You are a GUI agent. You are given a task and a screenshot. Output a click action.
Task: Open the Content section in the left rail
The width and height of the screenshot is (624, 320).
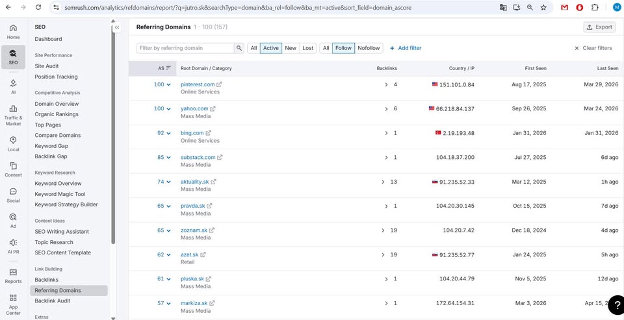coord(13,170)
